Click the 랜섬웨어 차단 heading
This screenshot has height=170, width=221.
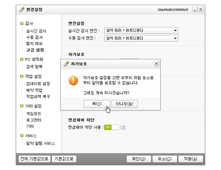81,120
